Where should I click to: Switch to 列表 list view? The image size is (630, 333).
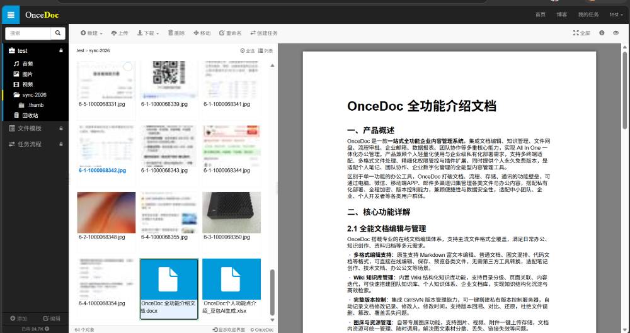[266, 50]
